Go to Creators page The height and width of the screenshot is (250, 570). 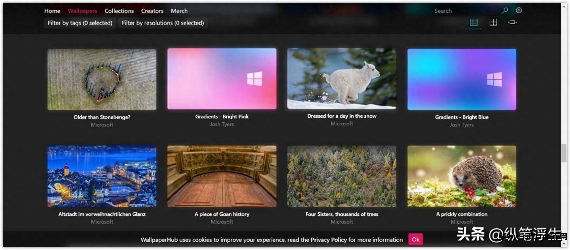click(152, 11)
